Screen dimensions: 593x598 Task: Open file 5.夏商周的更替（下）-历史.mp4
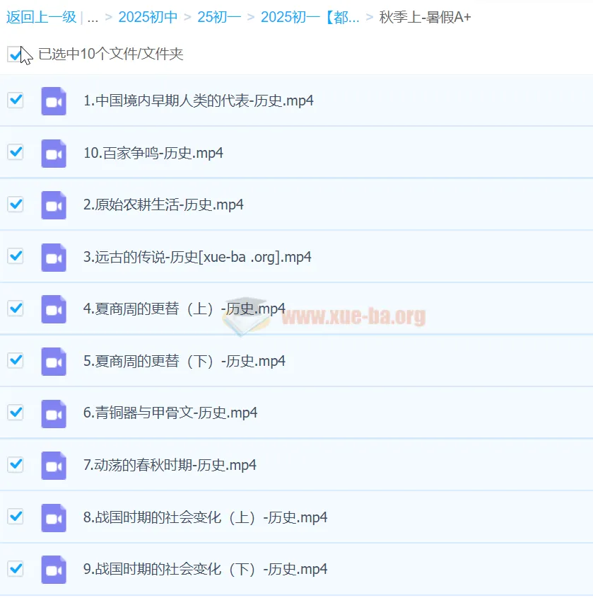pos(184,361)
